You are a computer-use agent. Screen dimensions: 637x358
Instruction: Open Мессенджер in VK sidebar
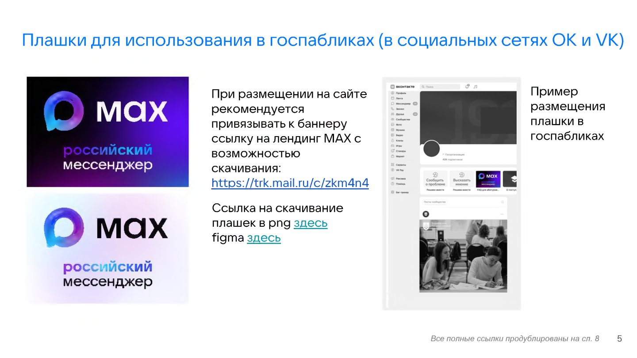(x=403, y=103)
